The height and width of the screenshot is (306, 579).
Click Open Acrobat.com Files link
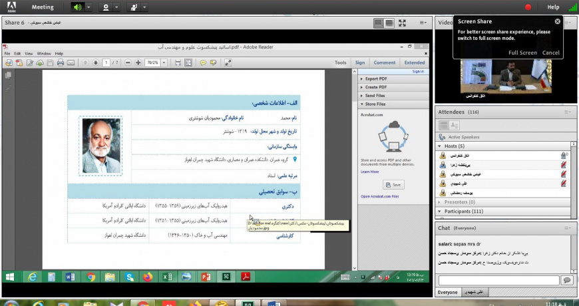click(x=379, y=196)
